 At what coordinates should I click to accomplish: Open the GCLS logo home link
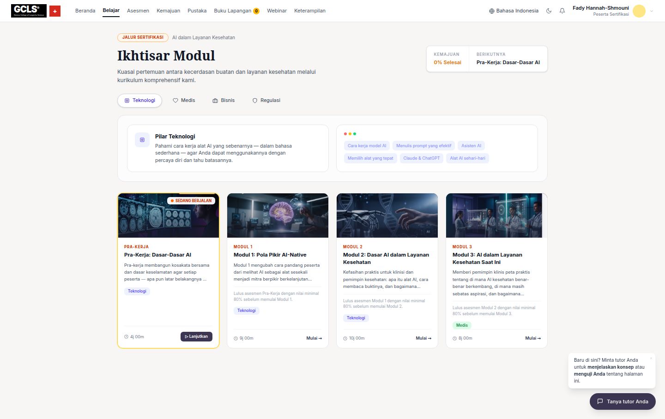(29, 11)
